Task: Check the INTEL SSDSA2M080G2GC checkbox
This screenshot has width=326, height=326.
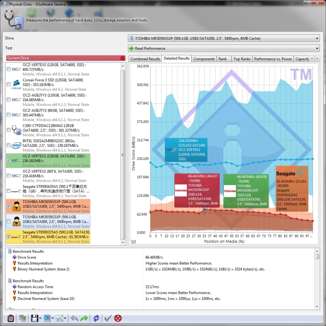Action: (x=8, y=145)
